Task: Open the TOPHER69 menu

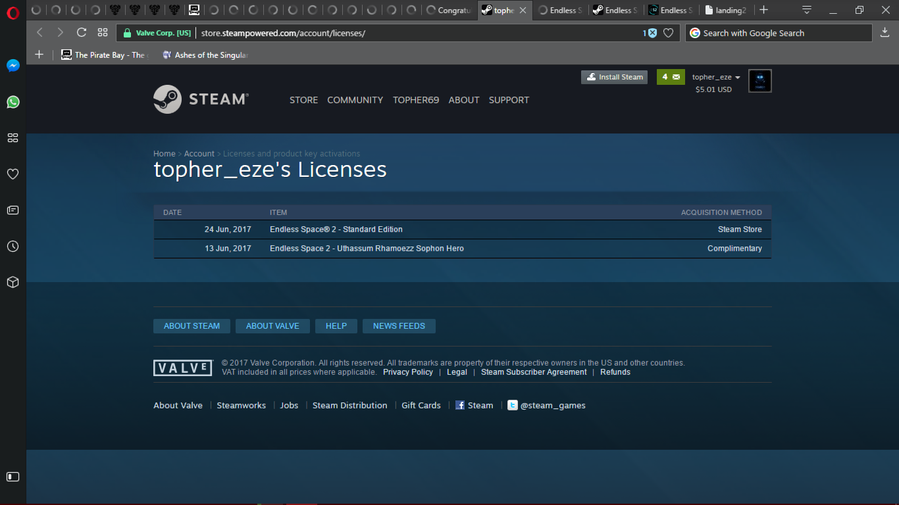Action: [x=416, y=100]
